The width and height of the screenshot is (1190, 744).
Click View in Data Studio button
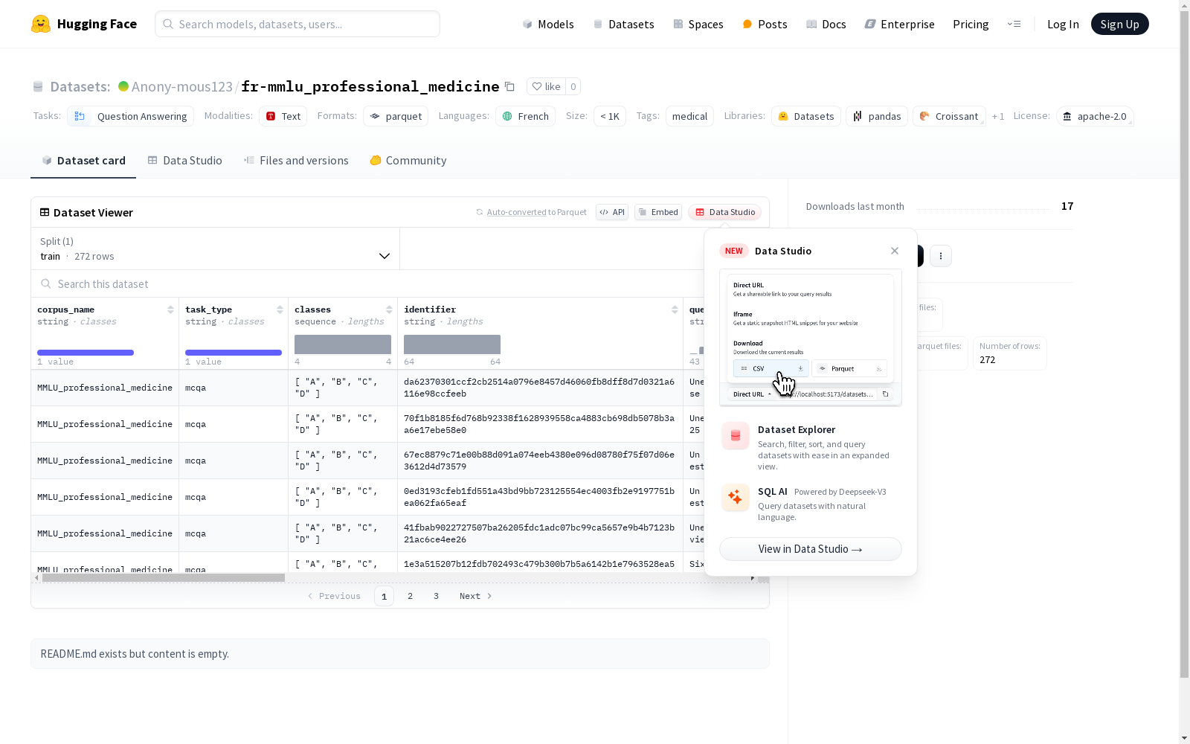(x=811, y=549)
